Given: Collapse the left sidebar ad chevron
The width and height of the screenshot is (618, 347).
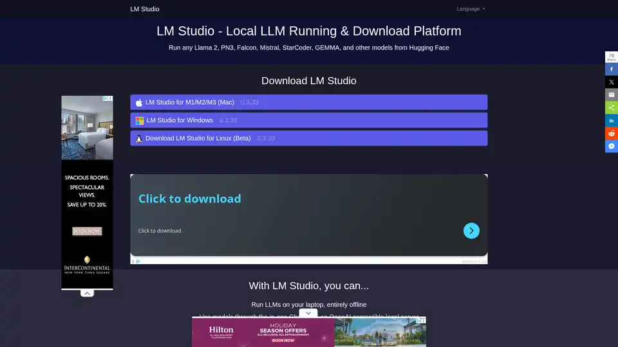Looking at the screenshot, I should [87, 294].
